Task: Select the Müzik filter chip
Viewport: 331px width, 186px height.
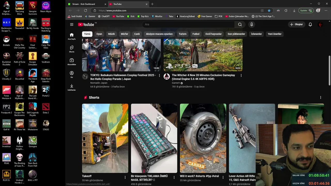Action: [111, 34]
